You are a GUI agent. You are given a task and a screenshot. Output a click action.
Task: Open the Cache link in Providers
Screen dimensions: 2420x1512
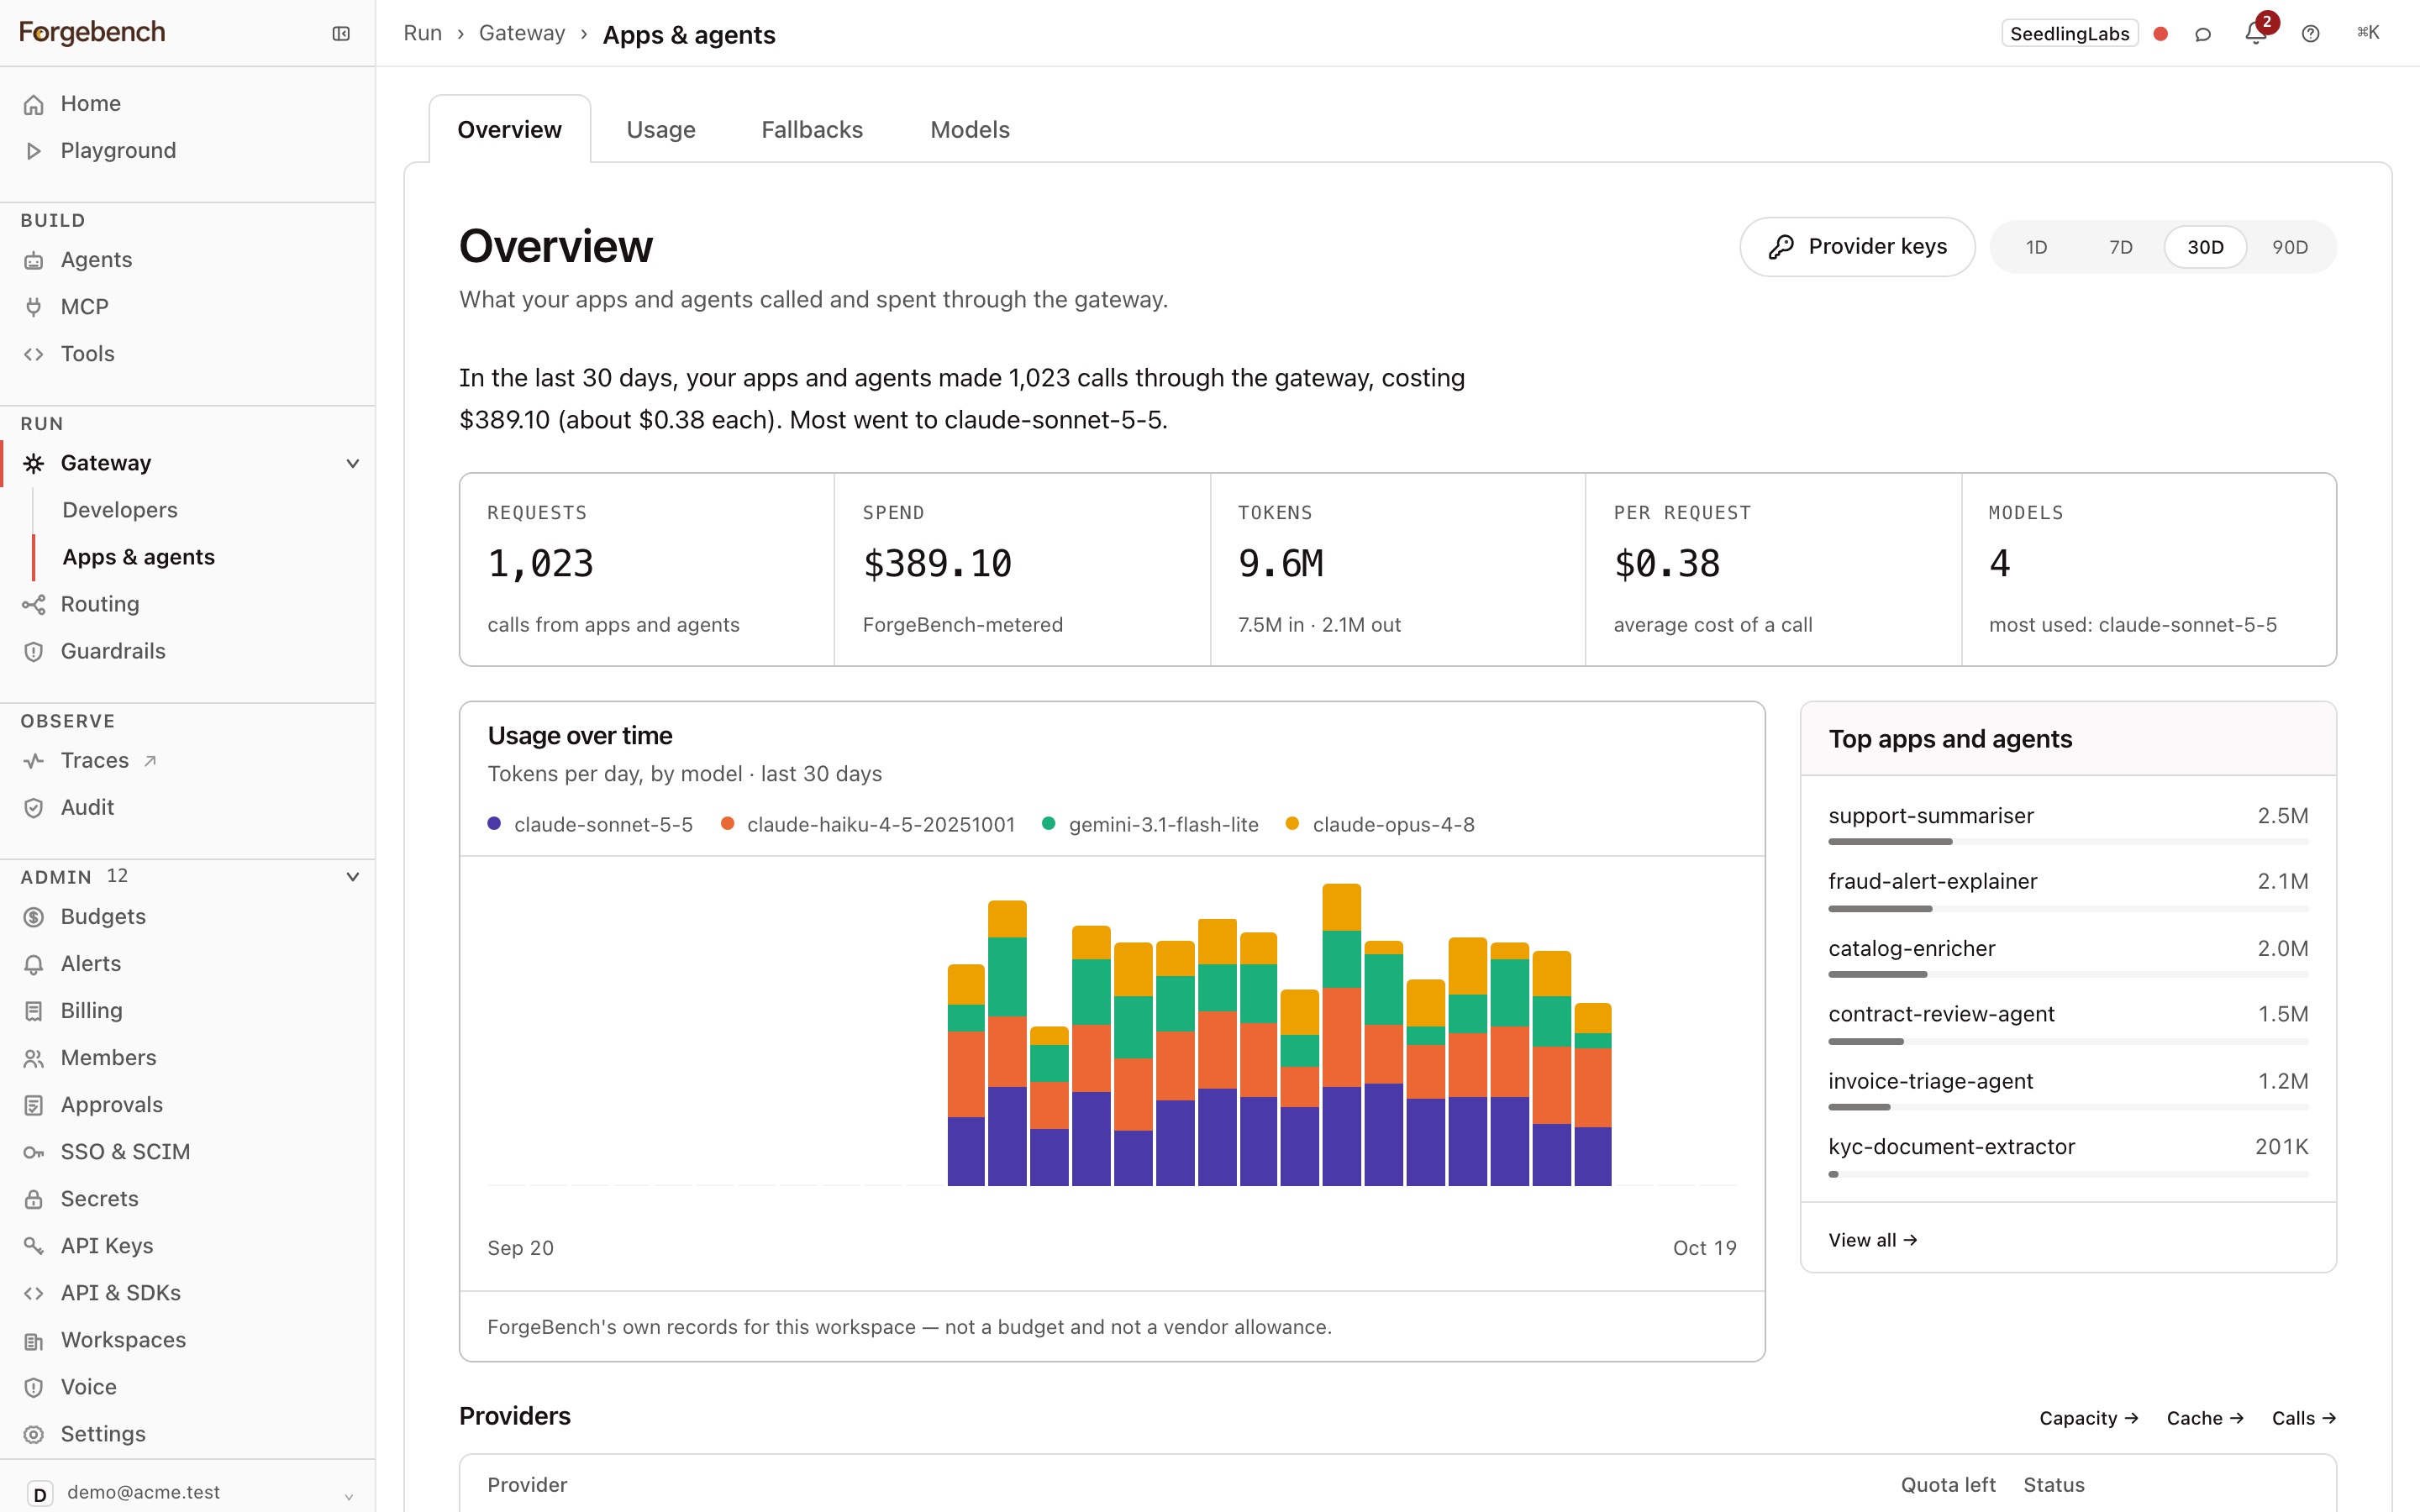click(x=2204, y=1418)
